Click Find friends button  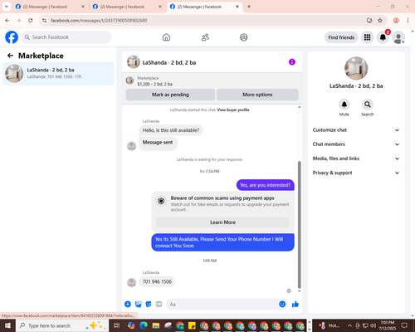pyautogui.click(x=341, y=37)
